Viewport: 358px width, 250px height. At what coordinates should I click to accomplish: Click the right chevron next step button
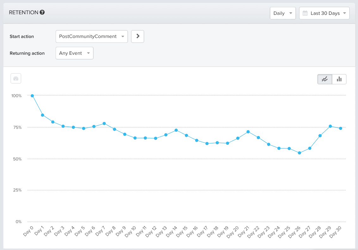138,36
